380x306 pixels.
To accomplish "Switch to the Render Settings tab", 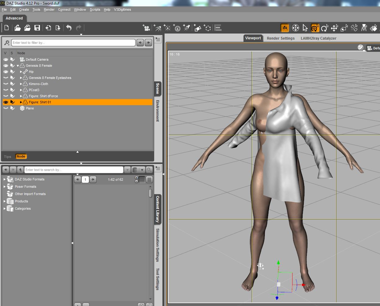I will (281, 38).
